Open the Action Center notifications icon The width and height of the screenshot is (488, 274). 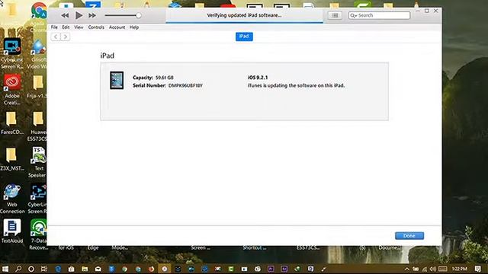[478, 269]
